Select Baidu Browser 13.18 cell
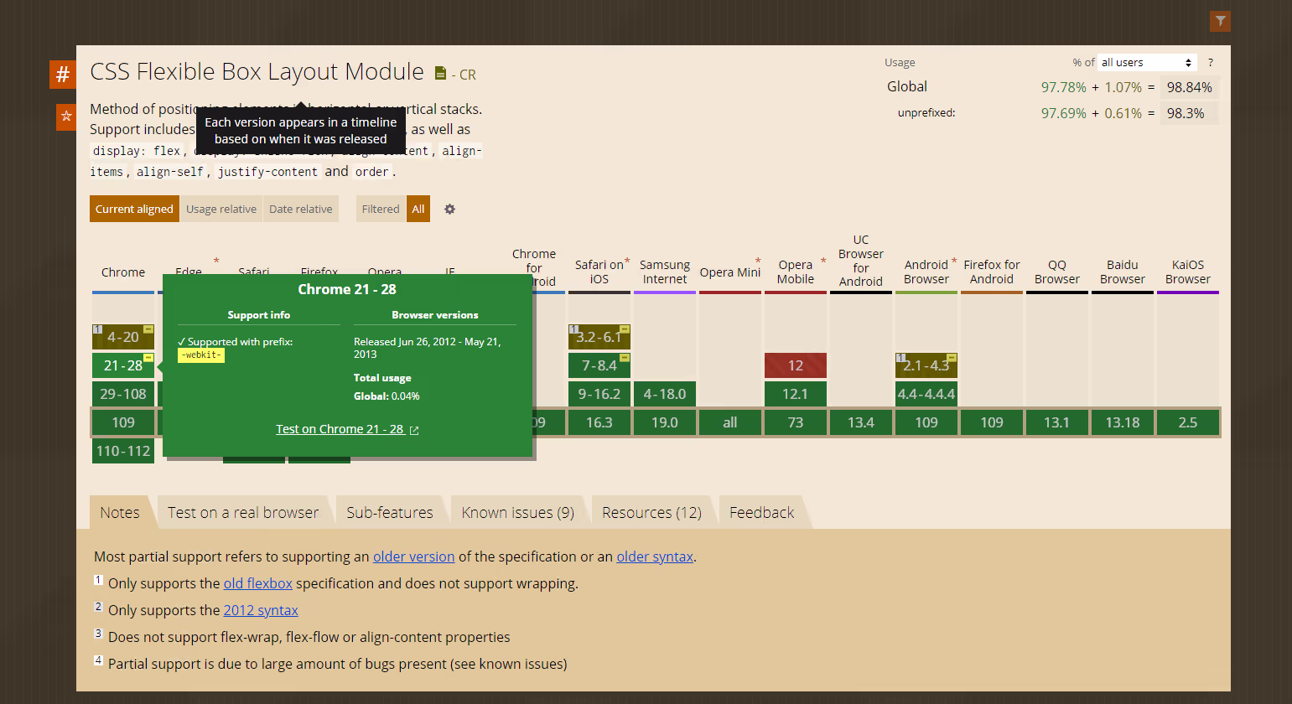Screen dimensions: 1292x704 [1123, 422]
